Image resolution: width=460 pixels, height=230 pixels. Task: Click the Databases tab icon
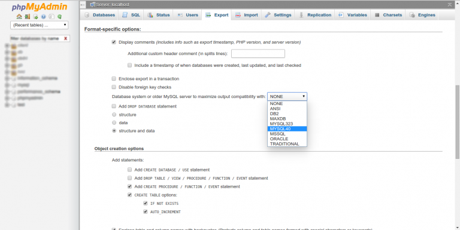pos(87,15)
